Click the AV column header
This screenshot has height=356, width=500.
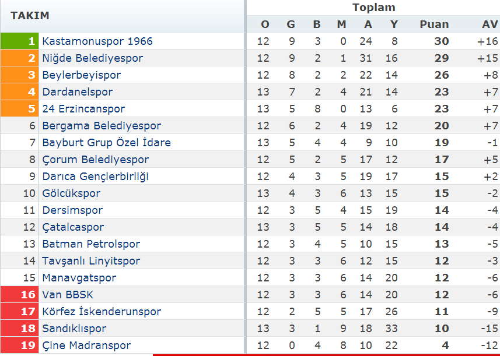[490, 24]
